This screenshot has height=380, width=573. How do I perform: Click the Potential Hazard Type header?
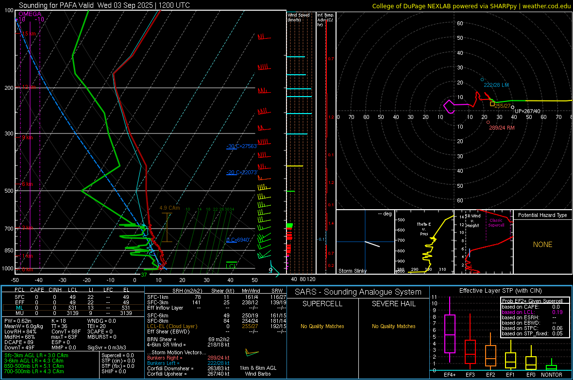pos(542,215)
